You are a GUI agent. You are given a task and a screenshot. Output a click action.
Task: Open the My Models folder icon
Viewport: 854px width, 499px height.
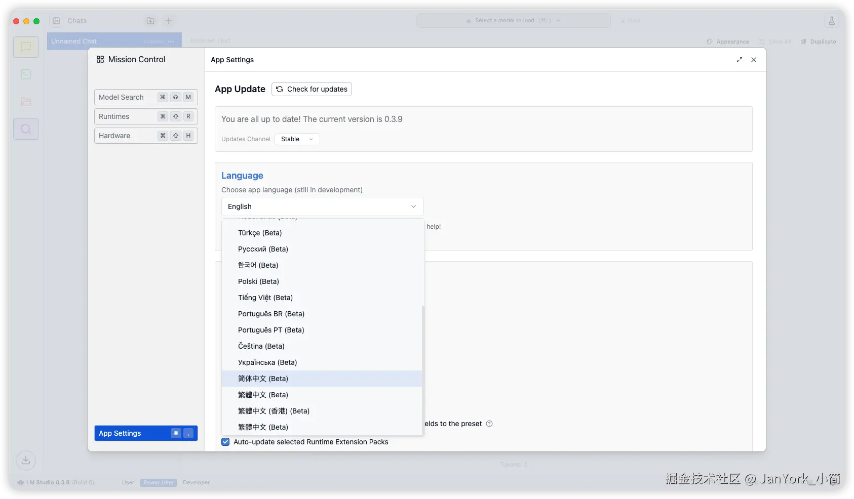[x=26, y=102]
